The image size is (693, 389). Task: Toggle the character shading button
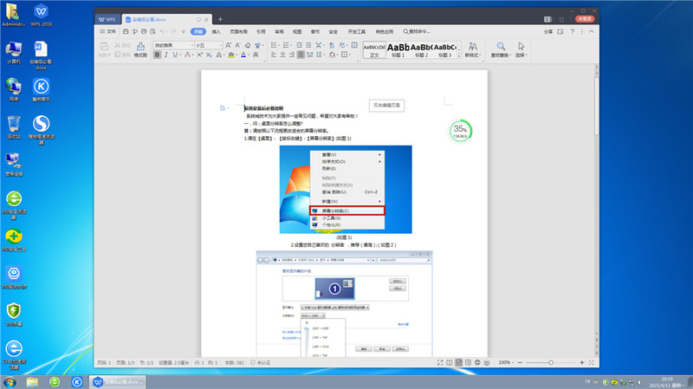pos(256,55)
